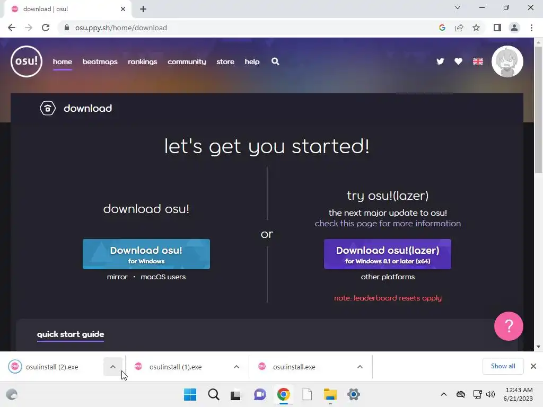Click the Google icon in address bar
Screen dimensions: 543x407
tap(442, 28)
